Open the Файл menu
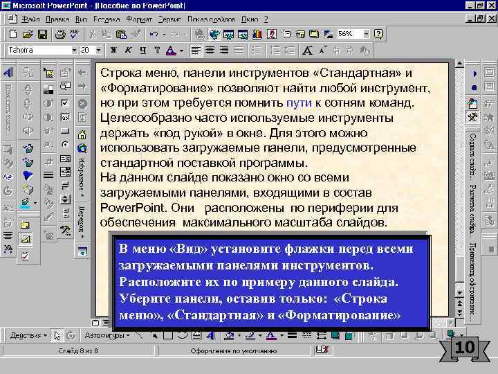Screen dimensions: 498x374 pos(30,19)
